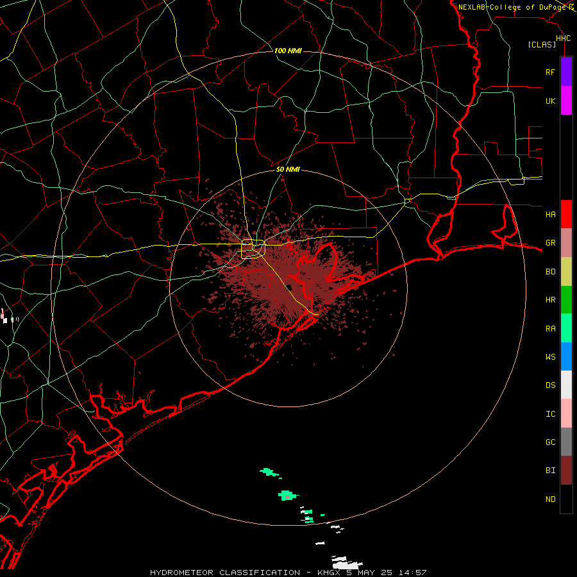This screenshot has width=577, height=577.
Task: Click the DS white legend swatch
Action: coord(566,385)
